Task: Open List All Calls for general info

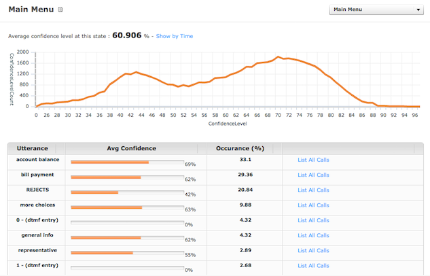Action: point(313,235)
